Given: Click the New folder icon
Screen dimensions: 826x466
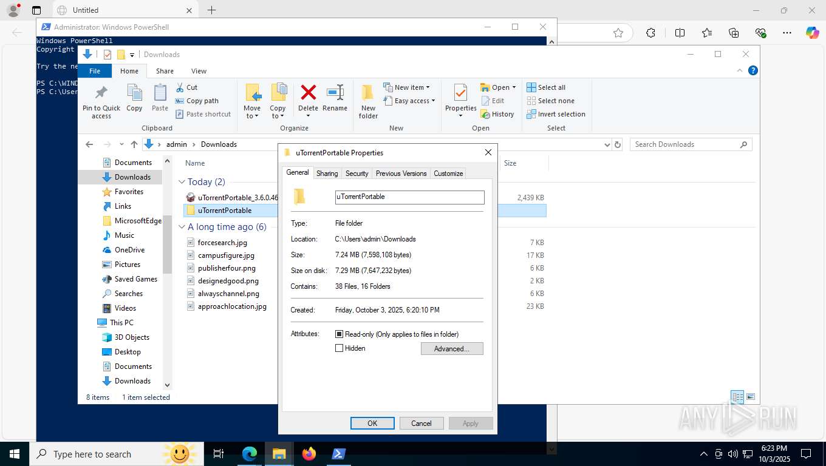Looking at the screenshot, I should click(368, 93).
